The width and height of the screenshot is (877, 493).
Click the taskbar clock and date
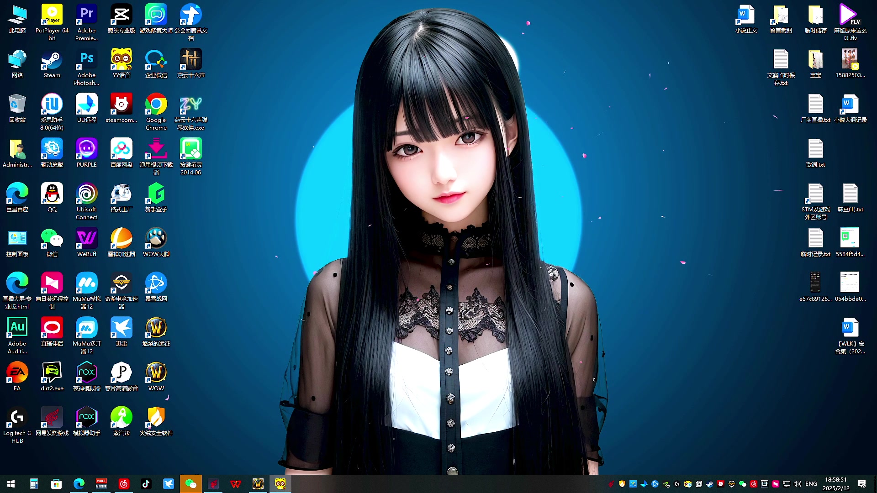click(x=835, y=484)
